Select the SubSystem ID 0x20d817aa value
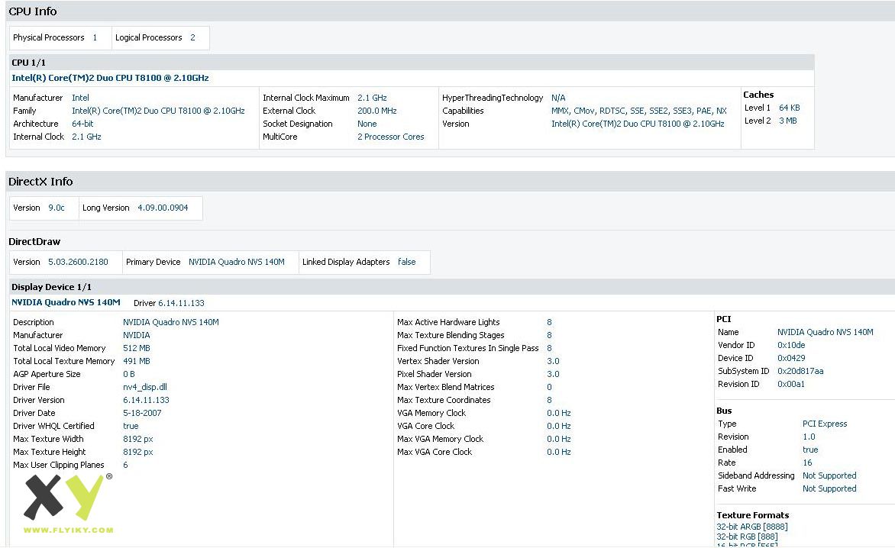 click(x=800, y=371)
